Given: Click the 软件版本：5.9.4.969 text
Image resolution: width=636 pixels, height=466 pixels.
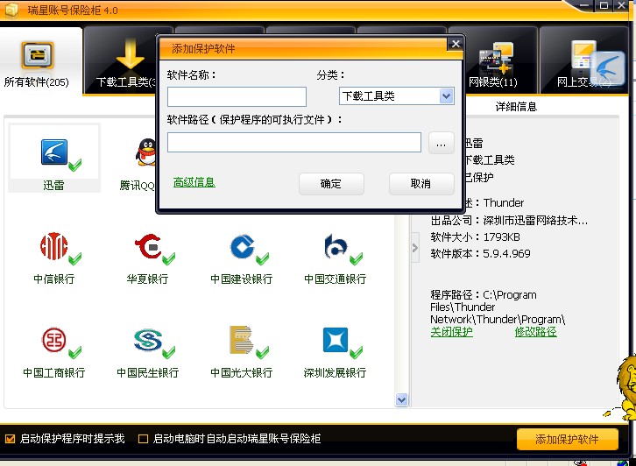Looking at the screenshot, I should pyautogui.click(x=480, y=254).
